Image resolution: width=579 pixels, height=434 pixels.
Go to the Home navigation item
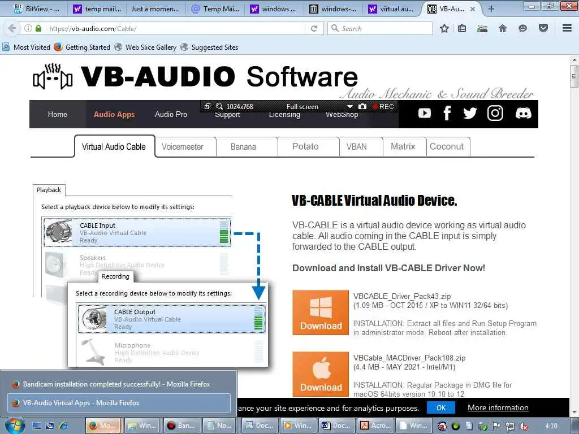pyautogui.click(x=58, y=114)
